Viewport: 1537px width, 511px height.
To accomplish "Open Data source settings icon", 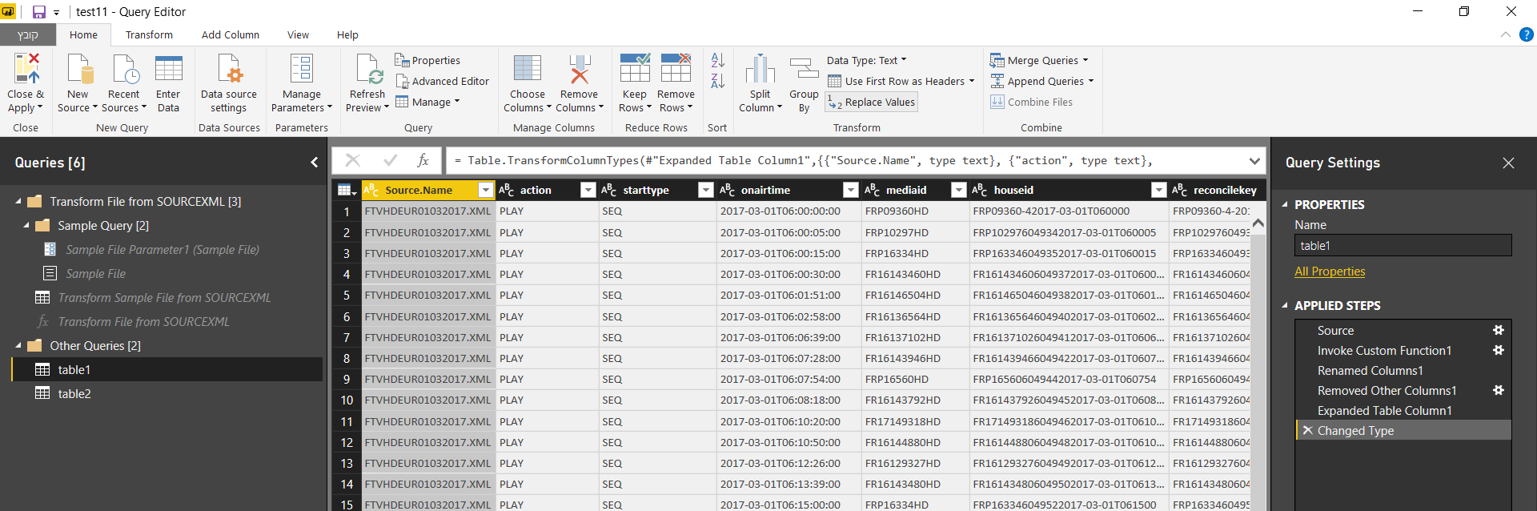I will click(x=229, y=69).
